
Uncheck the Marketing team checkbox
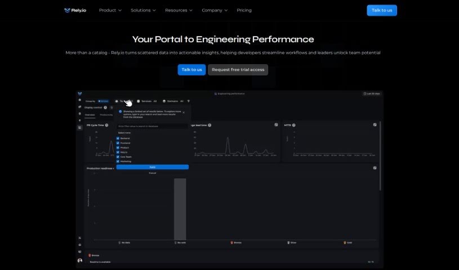(x=118, y=161)
